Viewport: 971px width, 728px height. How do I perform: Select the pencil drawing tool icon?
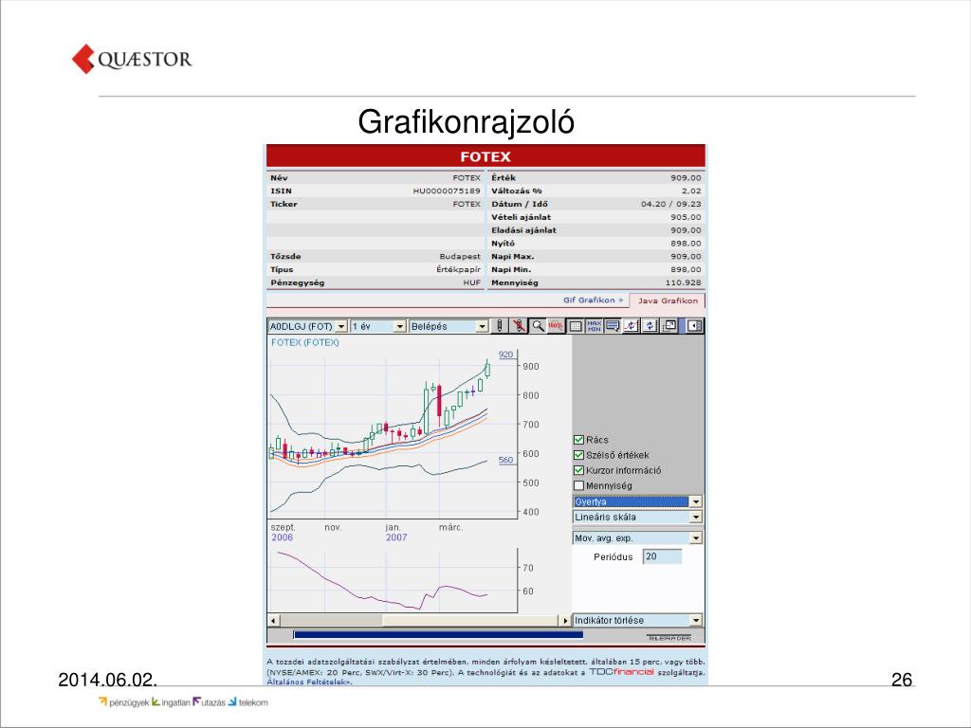(x=500, y=326)
